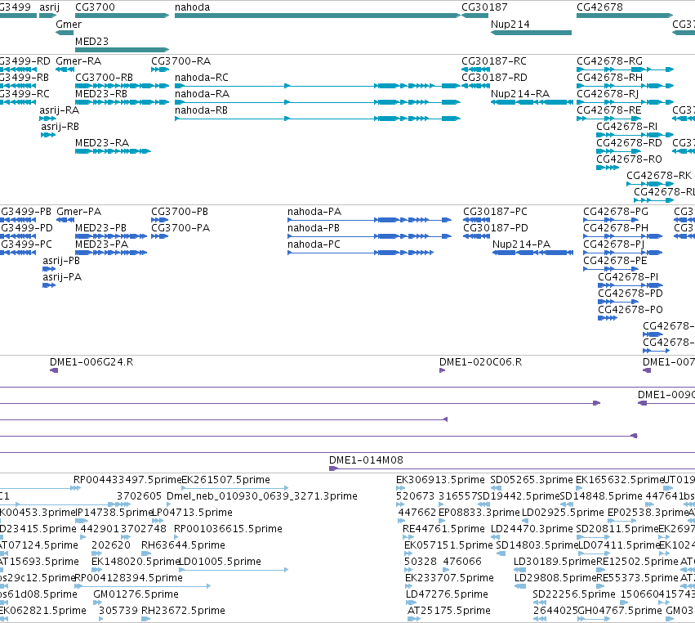Select transcript CG42678-RH

coord(625,86)
